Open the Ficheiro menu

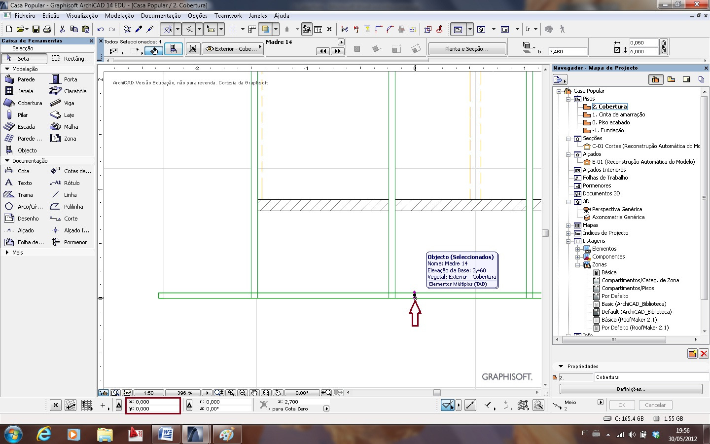[x=25, y=16]
